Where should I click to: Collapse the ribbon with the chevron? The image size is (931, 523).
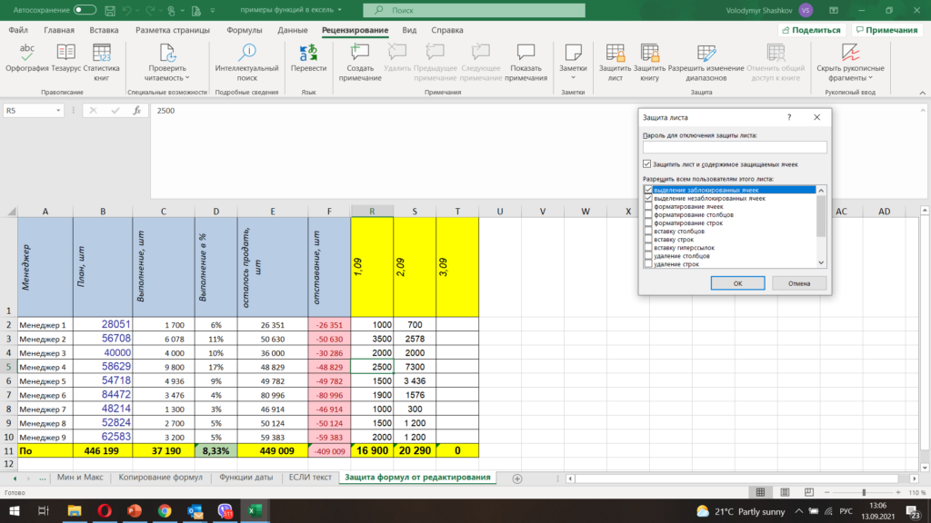tap(922, 93)
